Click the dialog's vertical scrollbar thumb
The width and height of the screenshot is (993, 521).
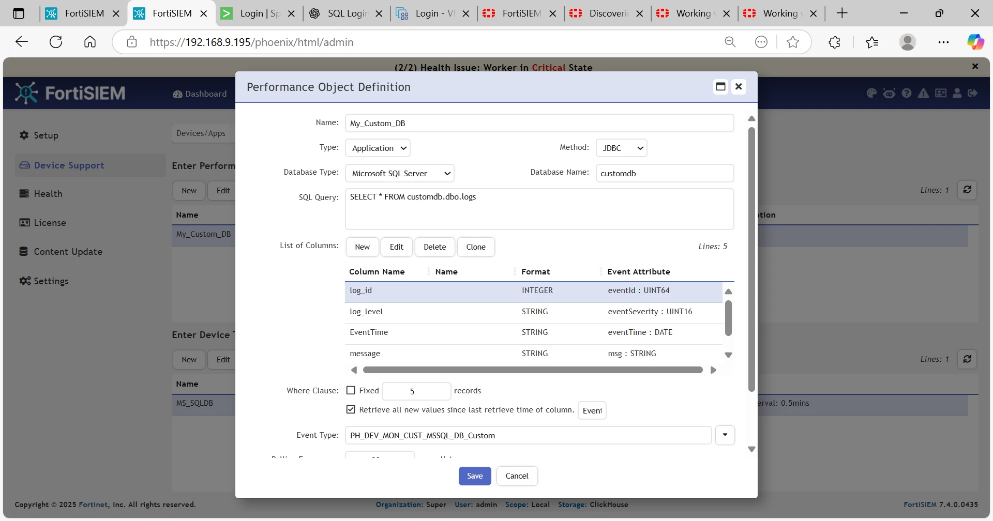point(751,258)
